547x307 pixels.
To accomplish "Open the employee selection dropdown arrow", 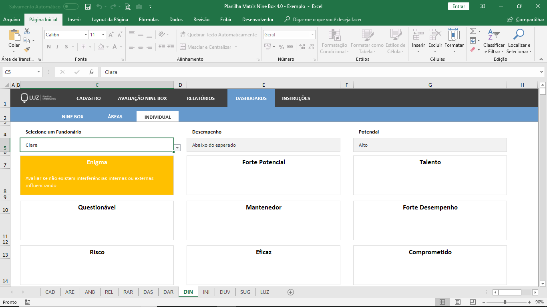I will [177, 148].
